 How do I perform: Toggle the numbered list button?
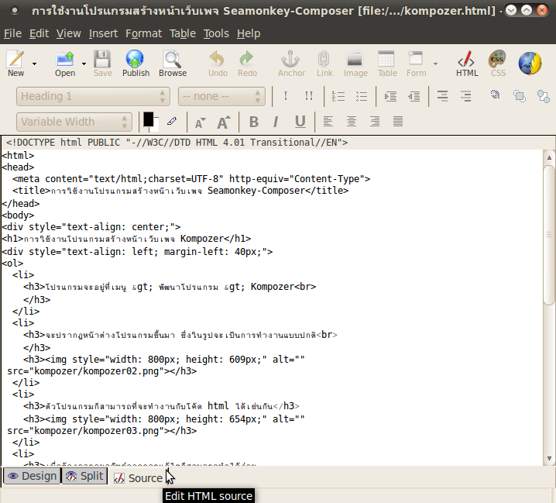tap(338, 96)
